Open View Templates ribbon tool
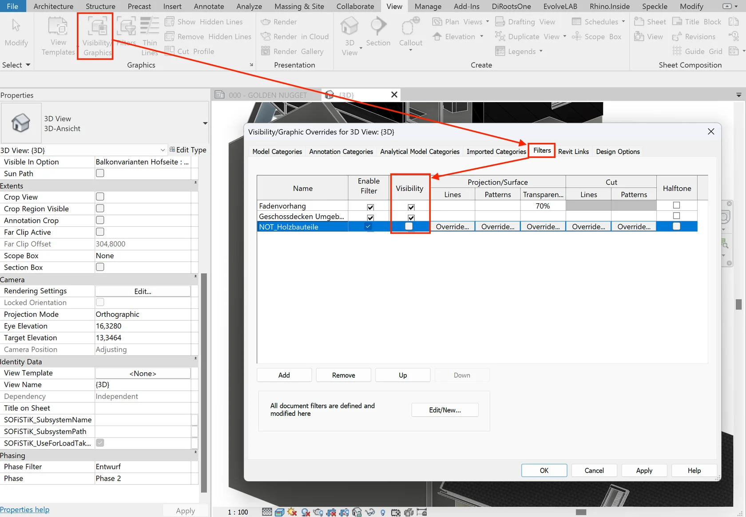Screen dimensions: 746x517 (58, 36)
